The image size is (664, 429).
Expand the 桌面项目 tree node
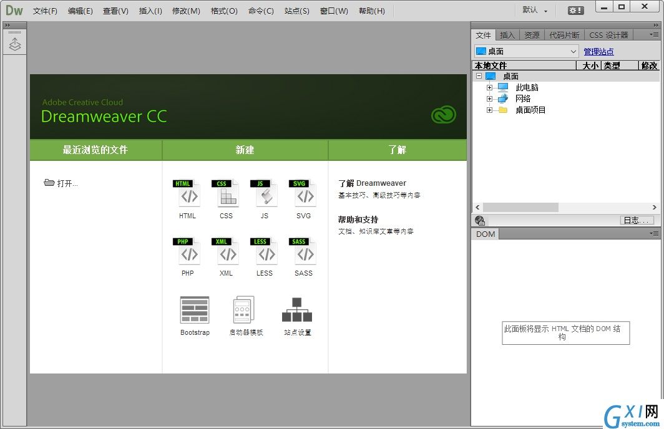(489, 110)
